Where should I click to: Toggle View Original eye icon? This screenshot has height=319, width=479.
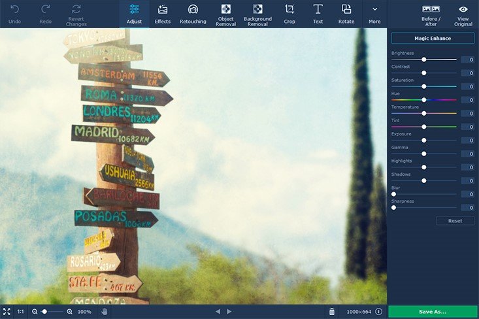[463, 15]
